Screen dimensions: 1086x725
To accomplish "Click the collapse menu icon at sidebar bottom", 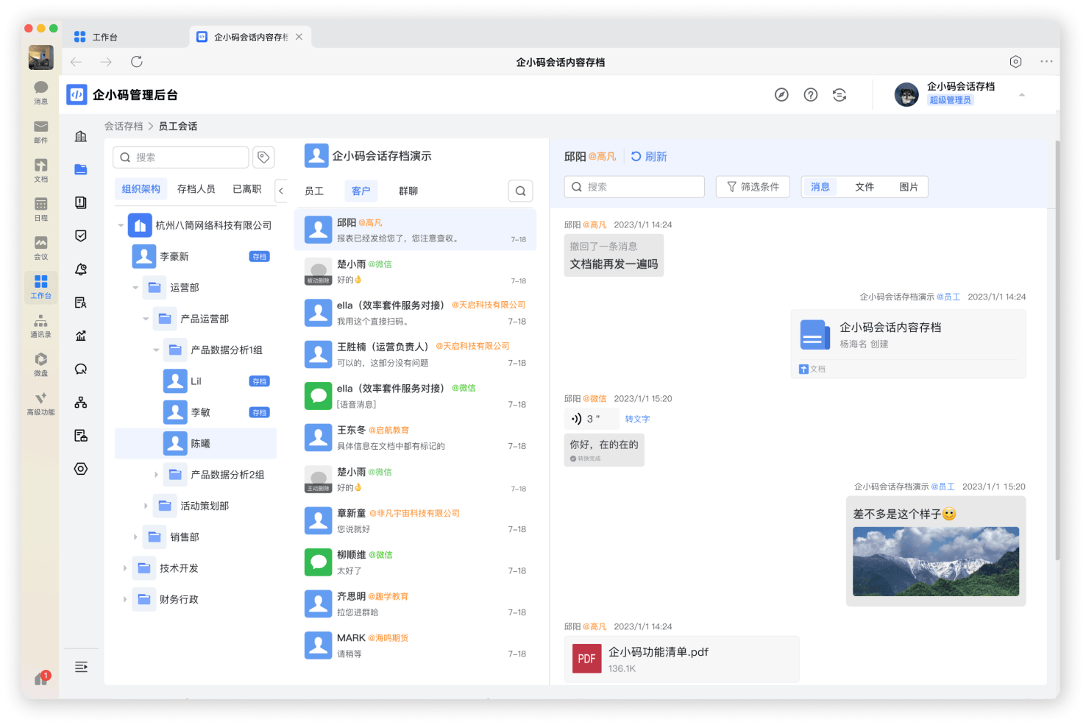I will pos(81,667).
